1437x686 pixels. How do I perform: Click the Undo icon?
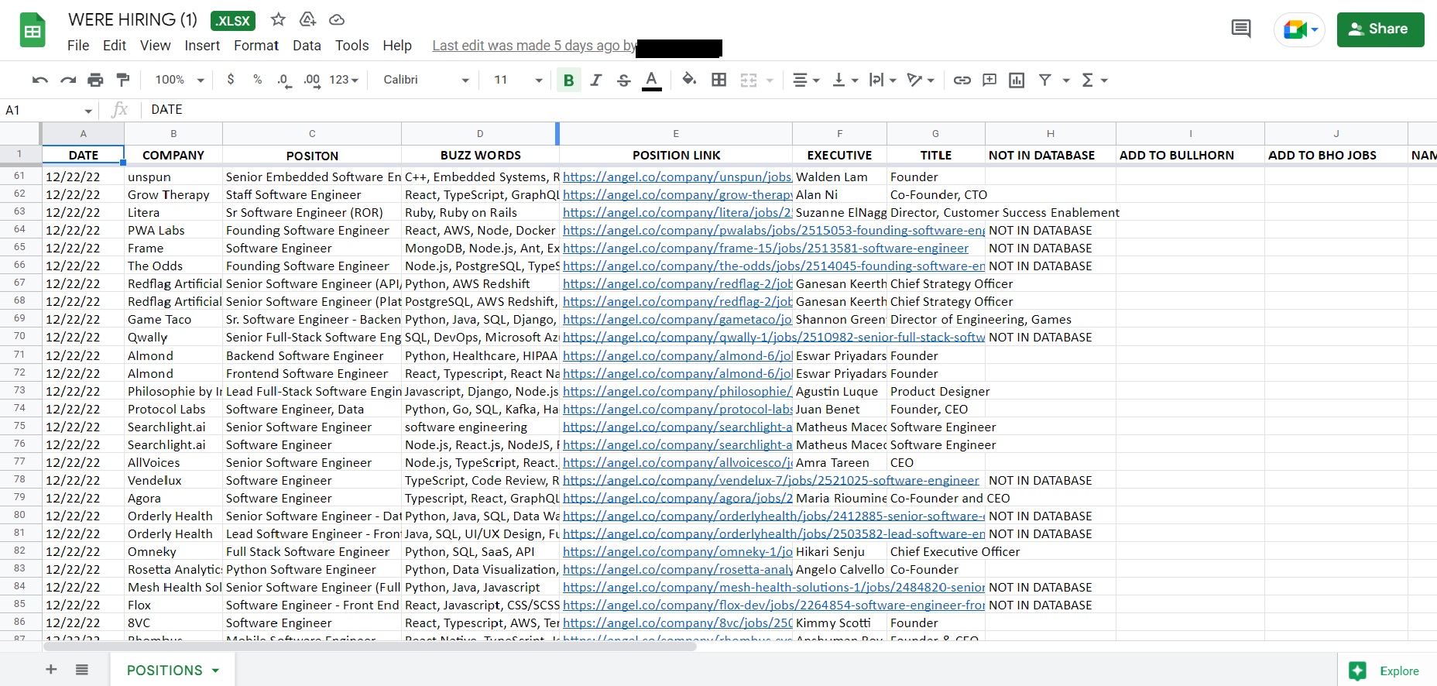[40, 80]
